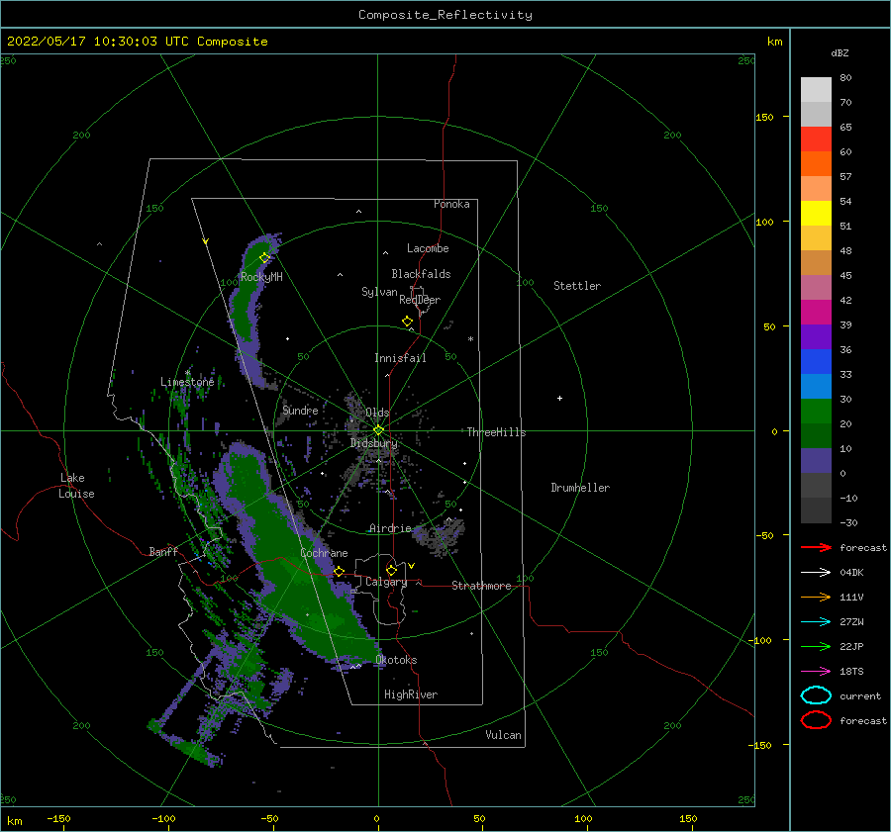The width and height of the screenshot is (891, 832).
Task: Click the yellow radar-center marker near Olds
Action: tap(378, 430)
